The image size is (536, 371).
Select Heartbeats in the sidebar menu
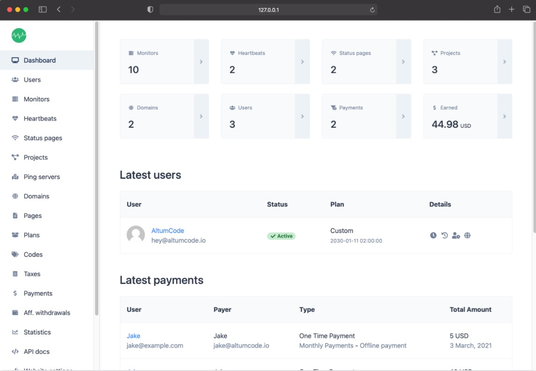coord(47,118)
